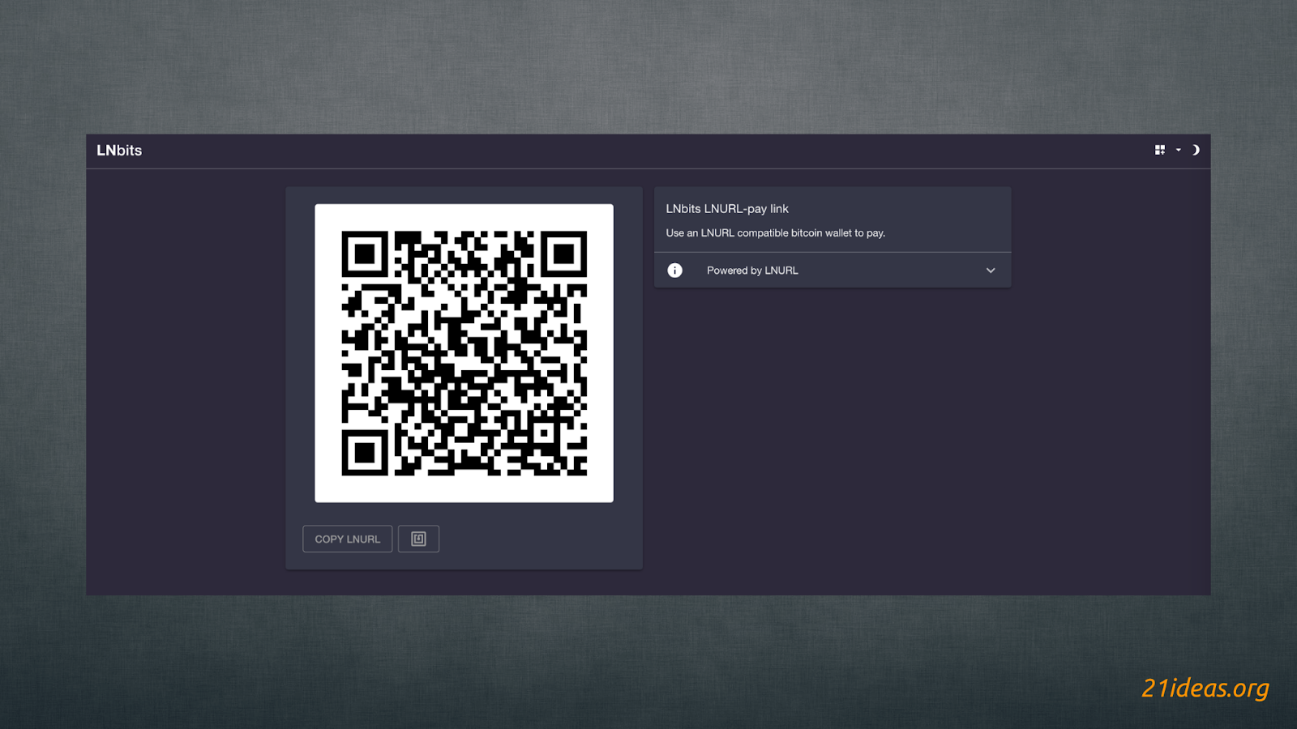Toggle dark mode with the moon icon
The height and width of the screenshot is (729, 1297).
(x=1195, y=150)
